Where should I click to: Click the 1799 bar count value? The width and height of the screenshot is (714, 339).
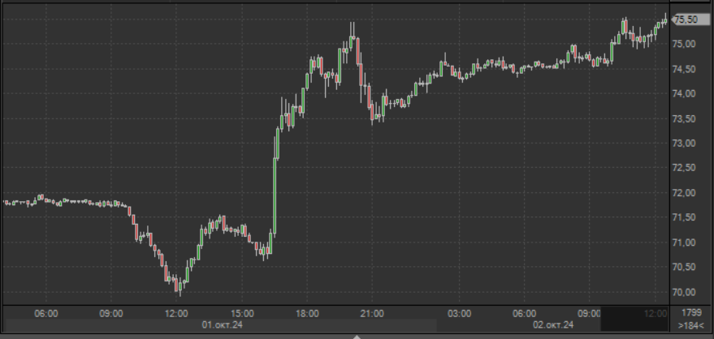(690, 313)
